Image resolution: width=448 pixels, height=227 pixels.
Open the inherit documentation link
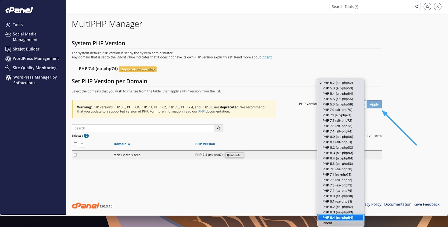pyautogui.click(x=267, y=57)
